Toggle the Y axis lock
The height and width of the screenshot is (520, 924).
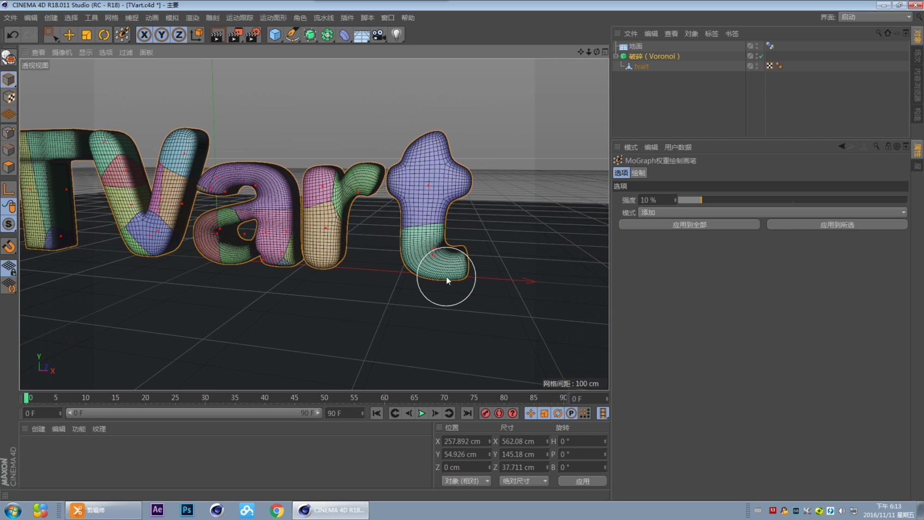tap(162, 35)
